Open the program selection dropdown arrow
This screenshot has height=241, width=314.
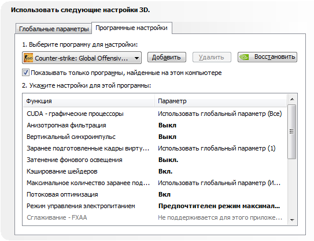coord(136,58)
